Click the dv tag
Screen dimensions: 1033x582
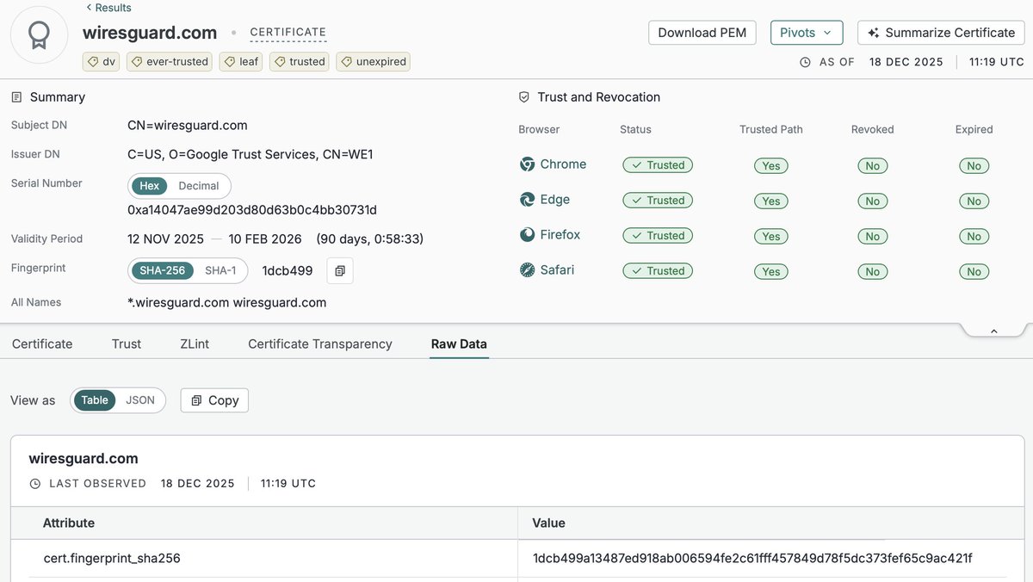point(102,61)
